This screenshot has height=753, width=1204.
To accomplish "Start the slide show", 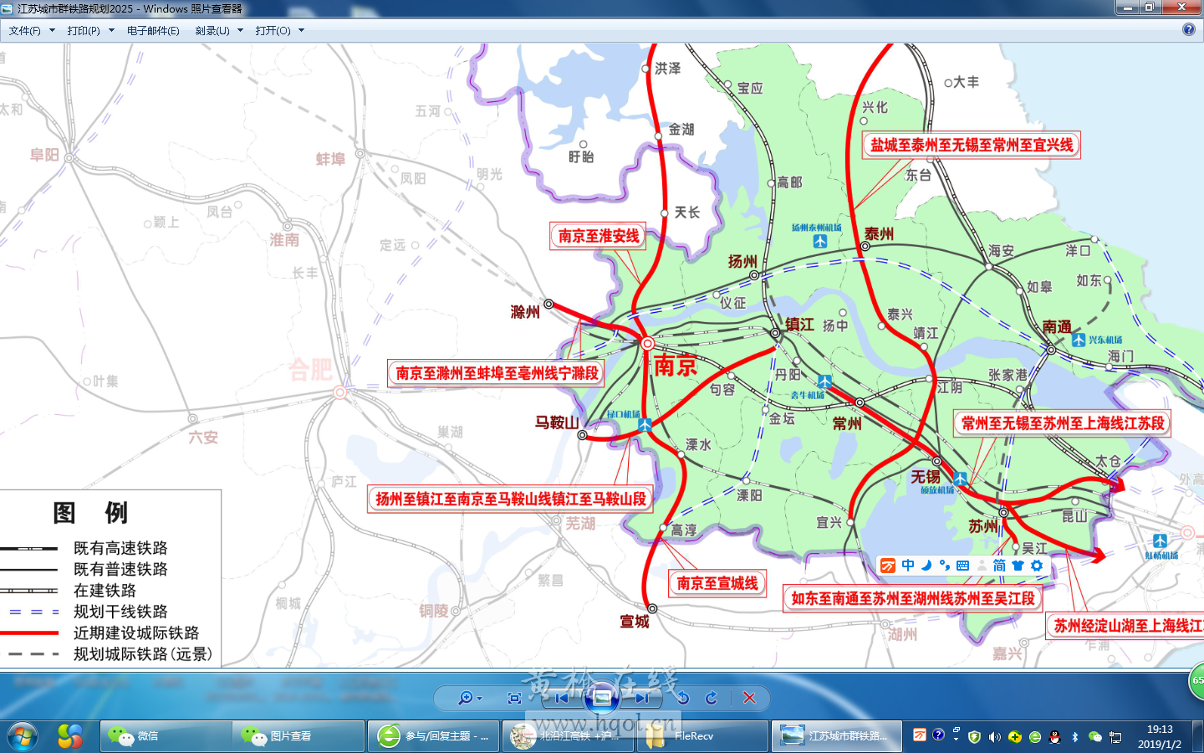I will click(x=601, y=697).
